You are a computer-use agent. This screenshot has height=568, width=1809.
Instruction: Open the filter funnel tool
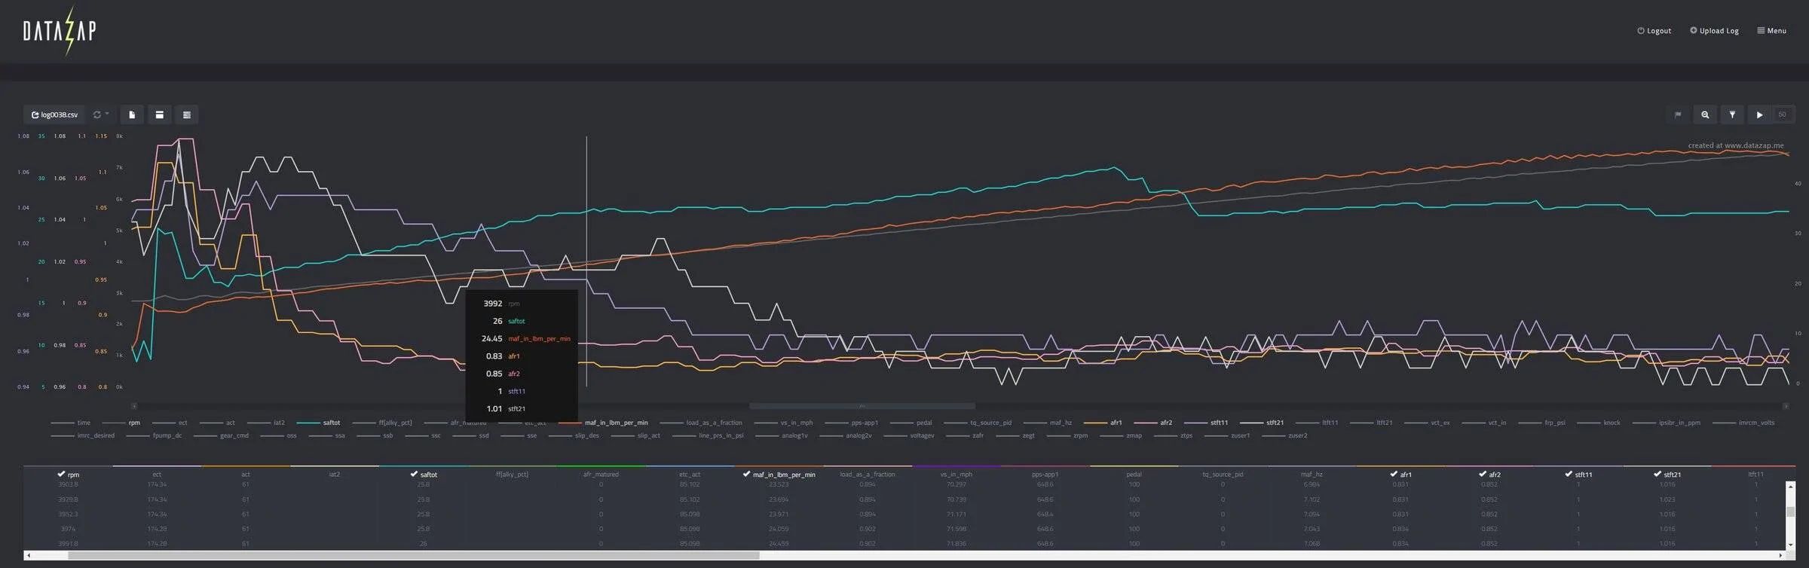tap(1732, 115)
